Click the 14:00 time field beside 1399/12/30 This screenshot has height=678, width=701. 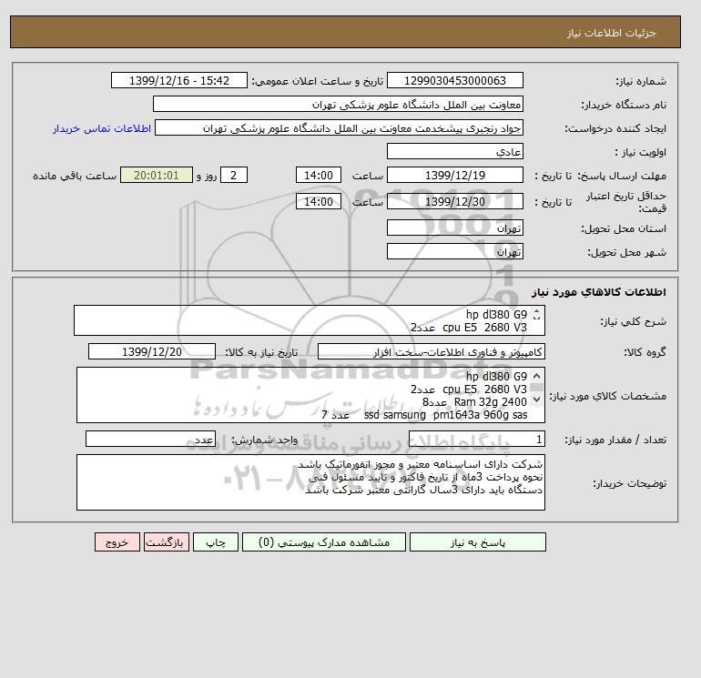(x=319, y=201)
